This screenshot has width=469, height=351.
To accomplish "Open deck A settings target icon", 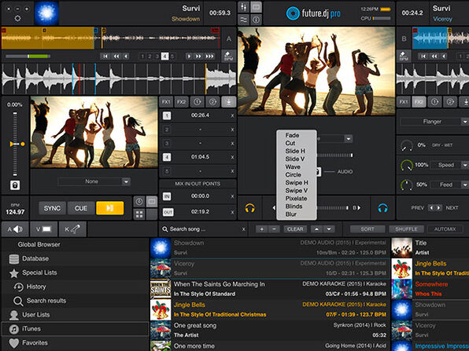I will pyautogui.click(x=17, y=19).
